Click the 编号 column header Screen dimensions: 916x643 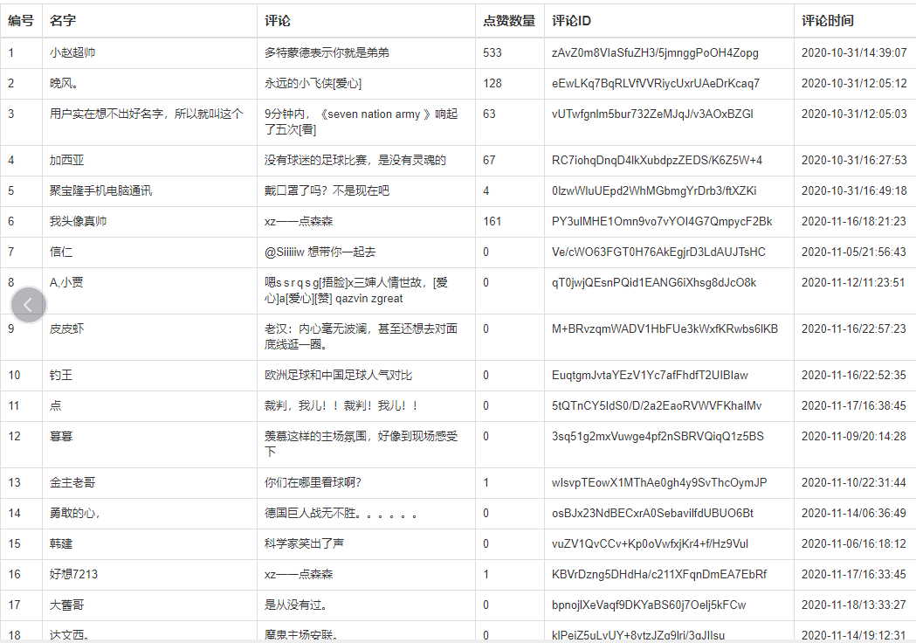pos(20,20)
